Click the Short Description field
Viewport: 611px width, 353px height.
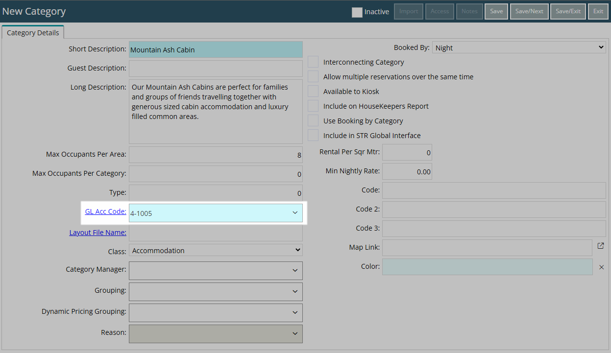(x=216, y=49)
